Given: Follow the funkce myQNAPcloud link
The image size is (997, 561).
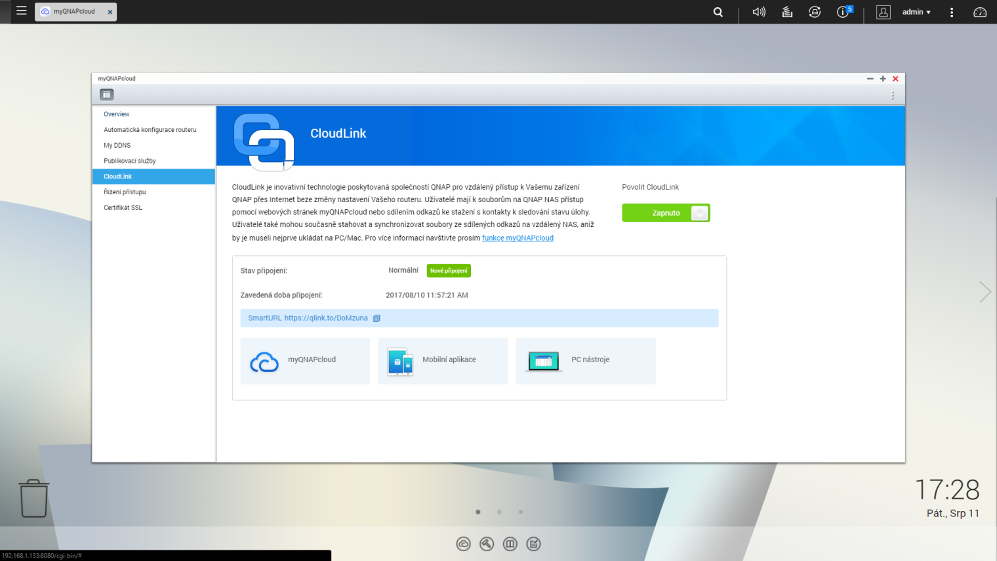Looking at the screenshot, I should tap(518, 238).
